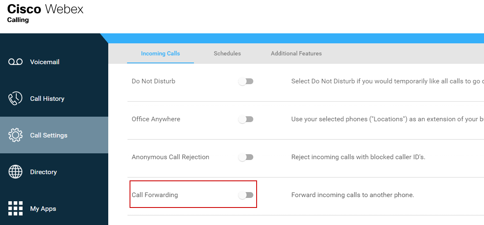Click the Cisco Webex Calling logo
The image size is (484, 225).
[45, 13]
